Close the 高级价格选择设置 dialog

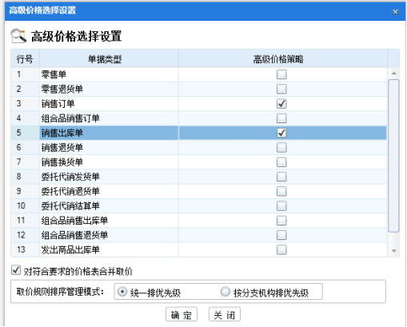(x=395, y=12)
